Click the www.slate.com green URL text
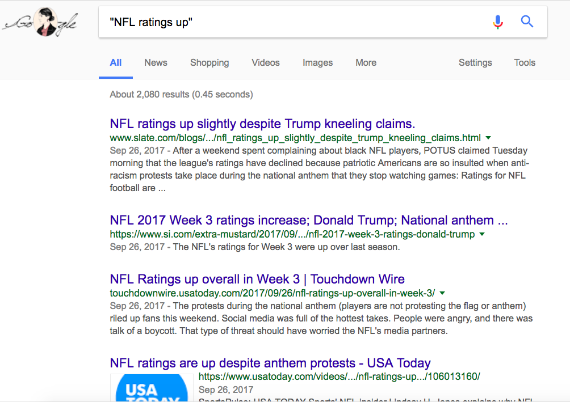 [295, 138]
